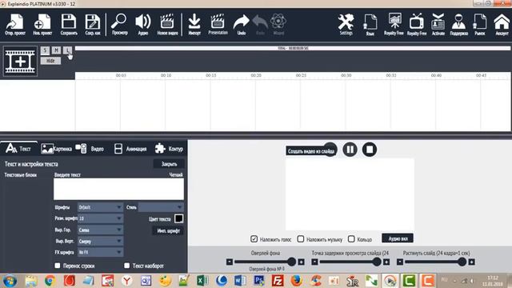Screen dimensions: 512x288
Task: Open the Audio speaker tool
Action: tap(143, 24)
